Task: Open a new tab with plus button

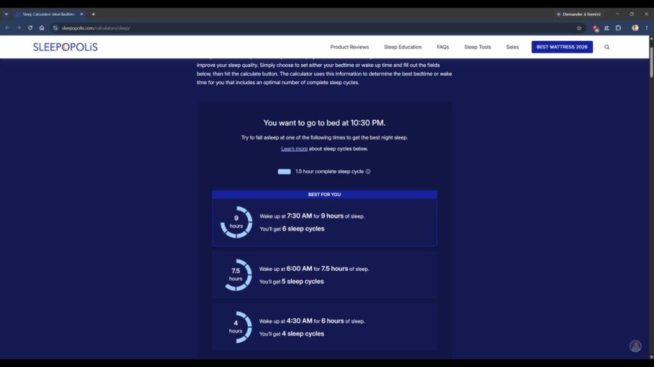Action: pos(93,14)
